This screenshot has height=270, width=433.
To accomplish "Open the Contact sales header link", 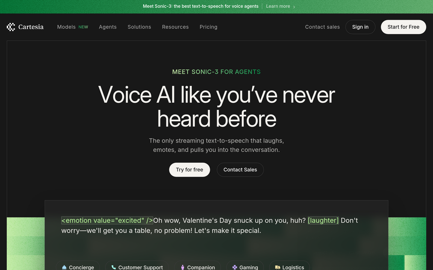I will (322, 27).
